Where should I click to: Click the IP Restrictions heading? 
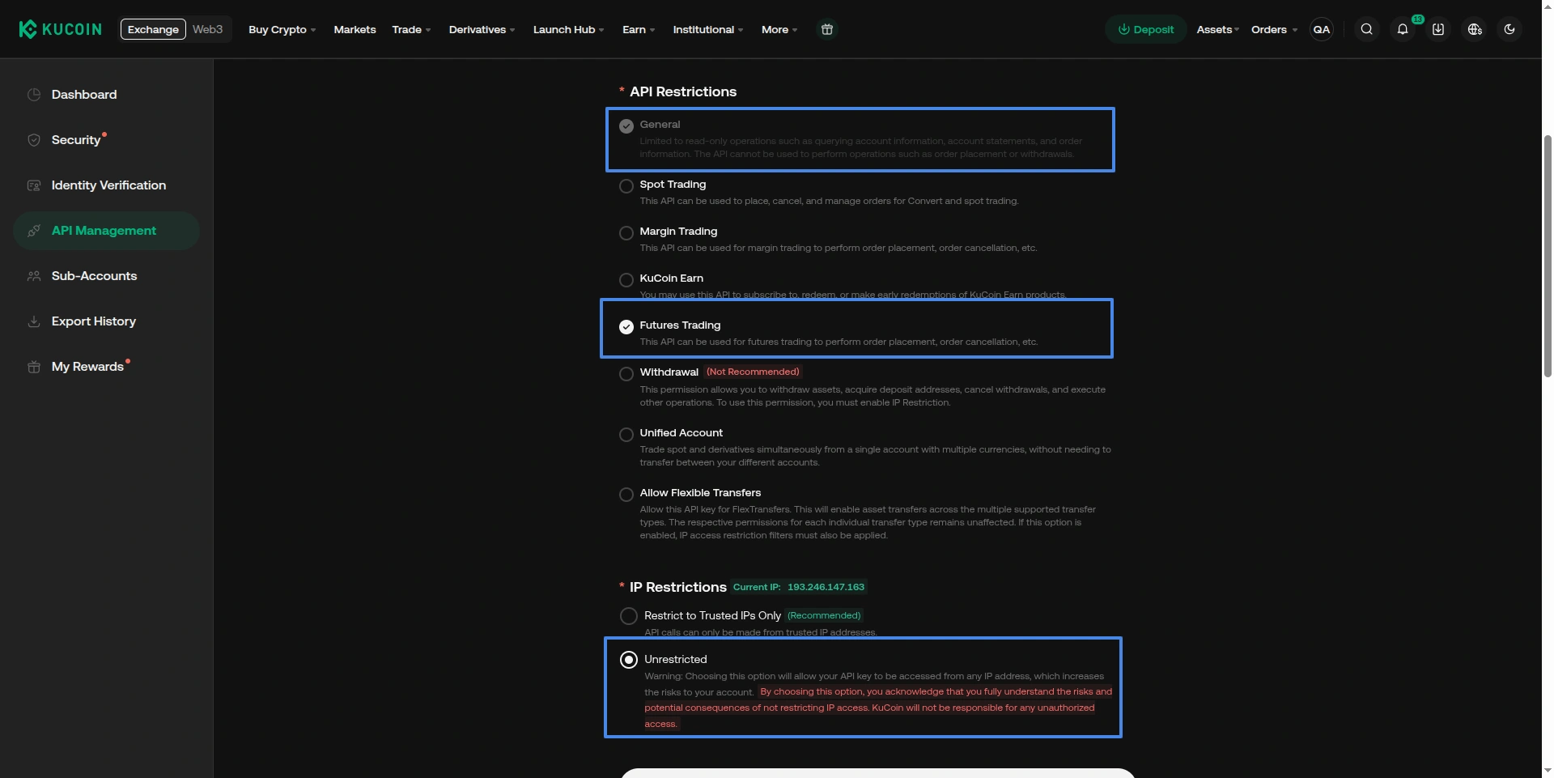678,587
